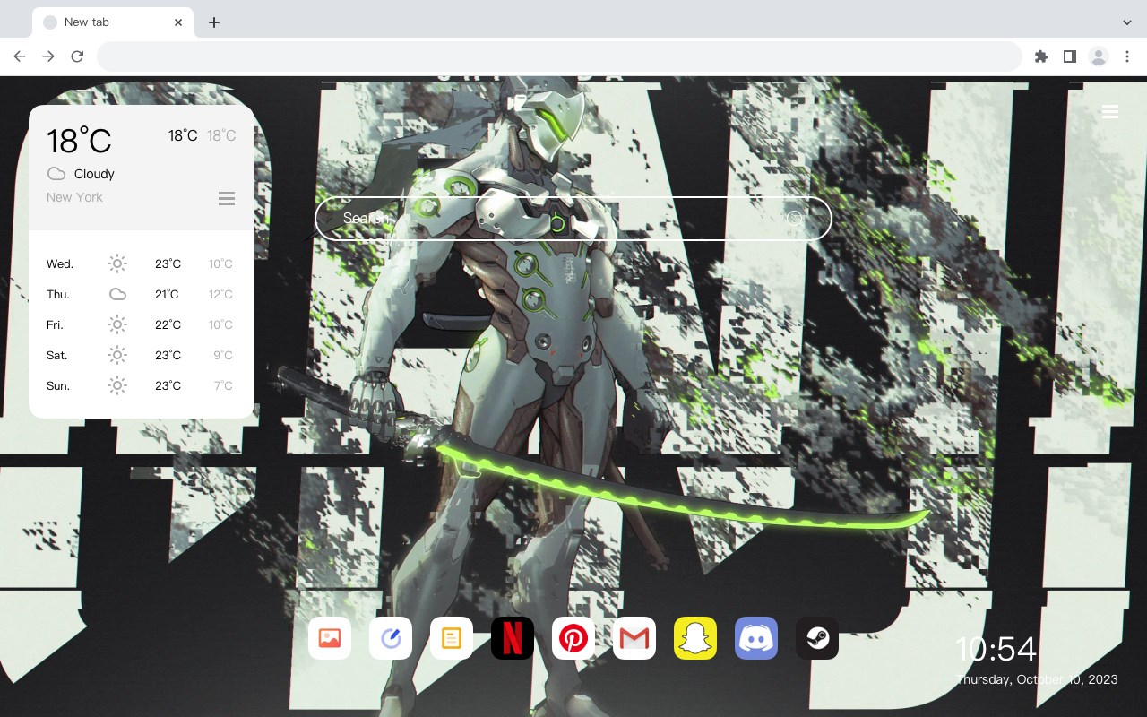Click Thursday's 21°C high temperature

(x=168, y=294)
